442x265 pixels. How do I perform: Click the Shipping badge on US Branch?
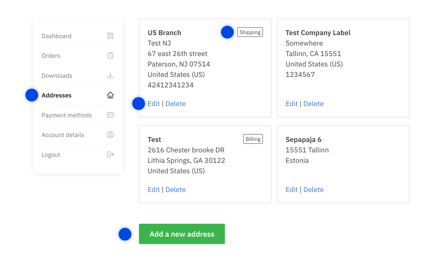250,32
